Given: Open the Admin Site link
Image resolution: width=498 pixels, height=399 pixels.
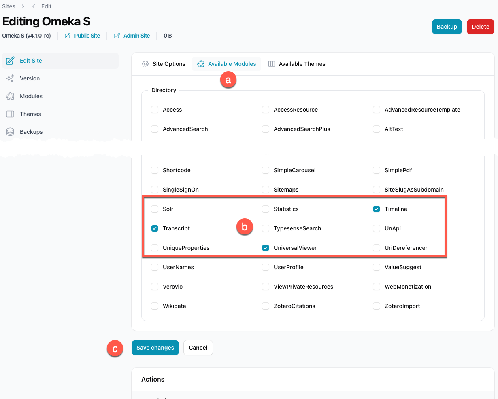Looking at the screenshot, I should click(136, 36).
